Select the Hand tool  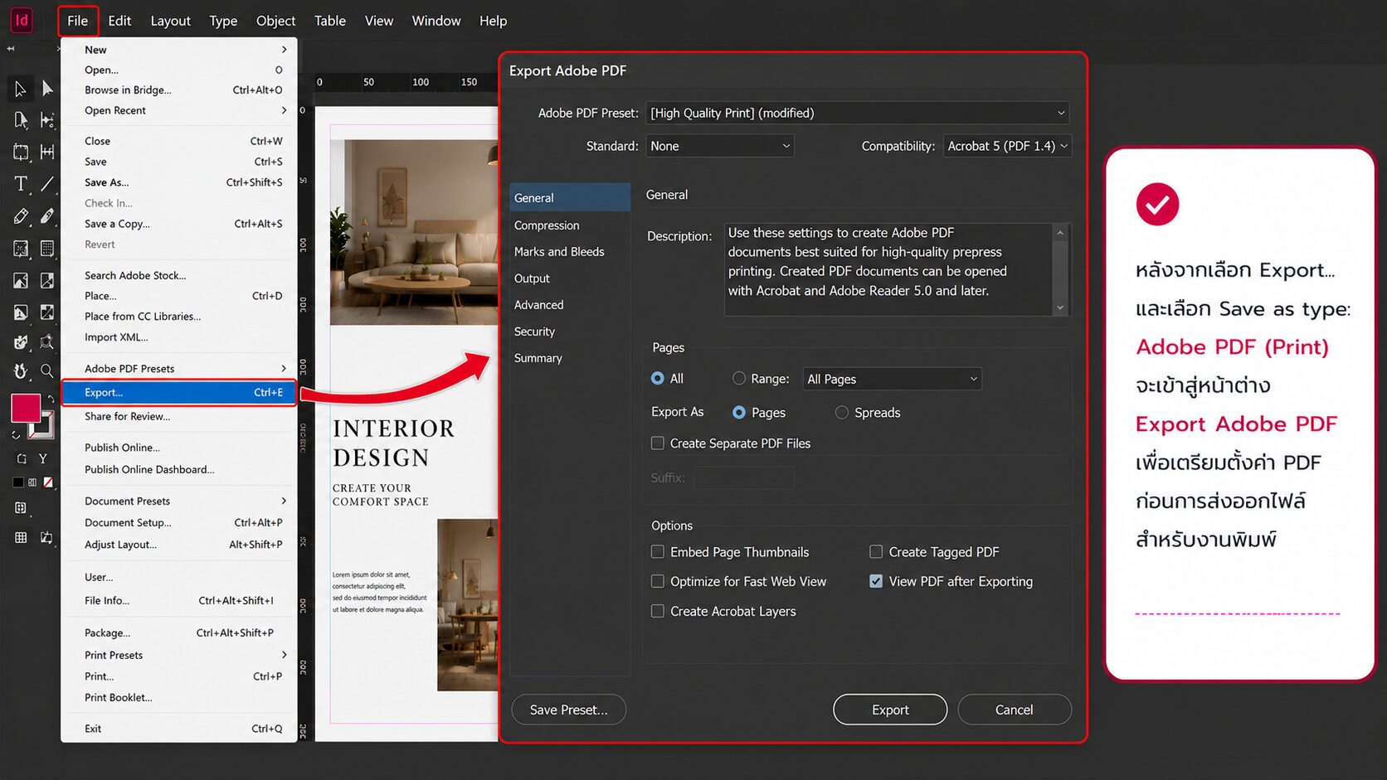click(21, 371)
